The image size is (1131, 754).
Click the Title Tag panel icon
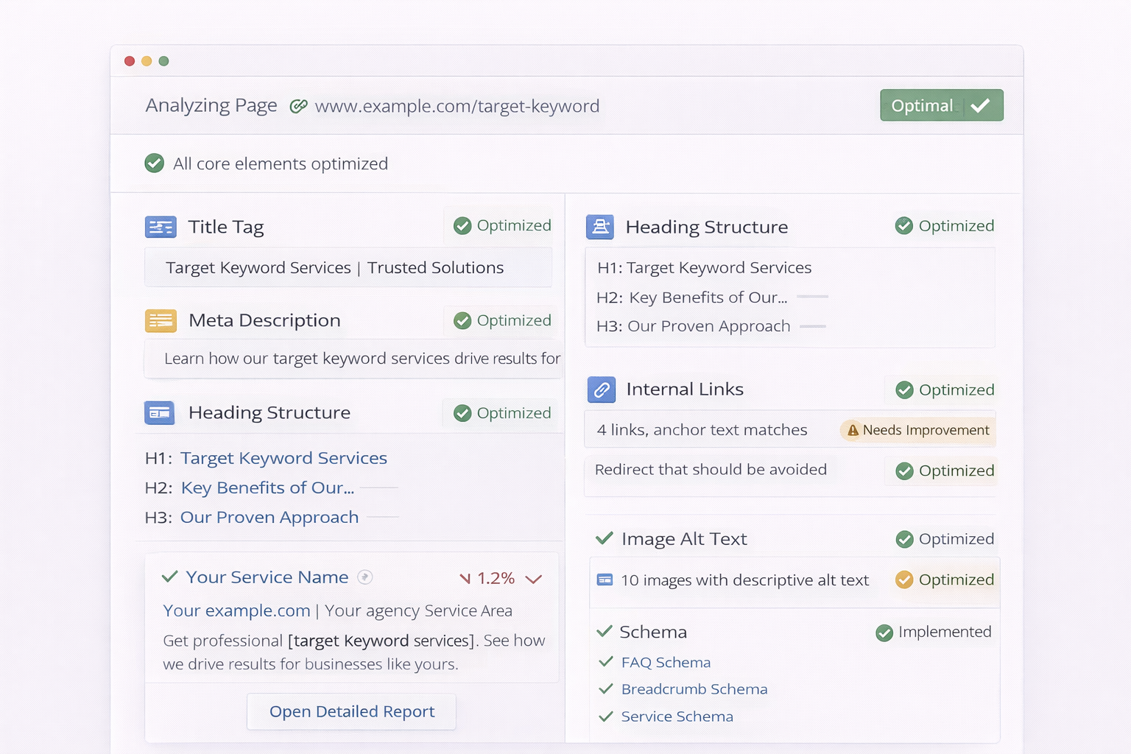click(x=161, y=227)
